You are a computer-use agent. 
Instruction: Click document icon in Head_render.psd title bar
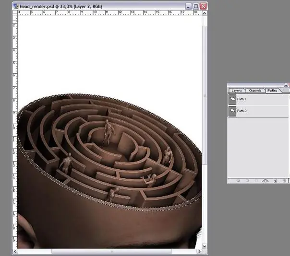click(16, 6)
